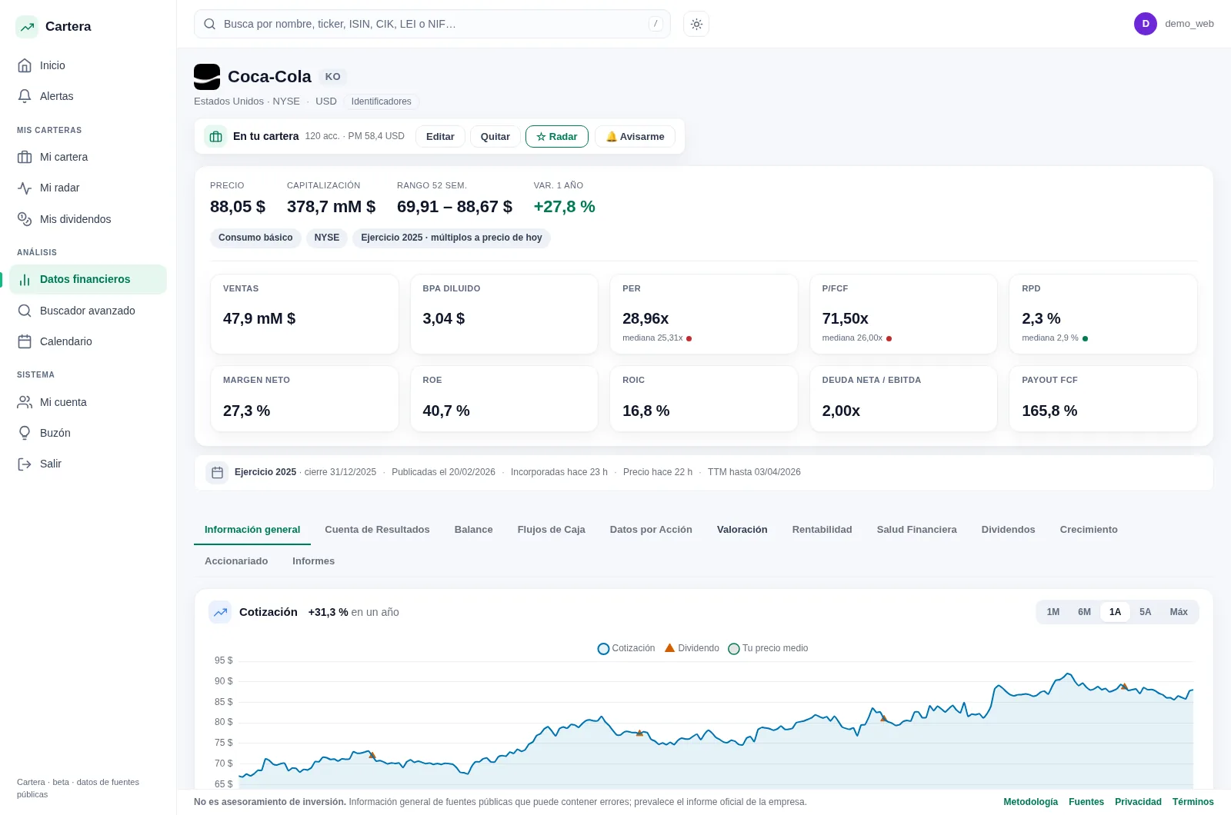Select the 6M chart range
The image size is (1231, 815).
tap(1084, 612)
